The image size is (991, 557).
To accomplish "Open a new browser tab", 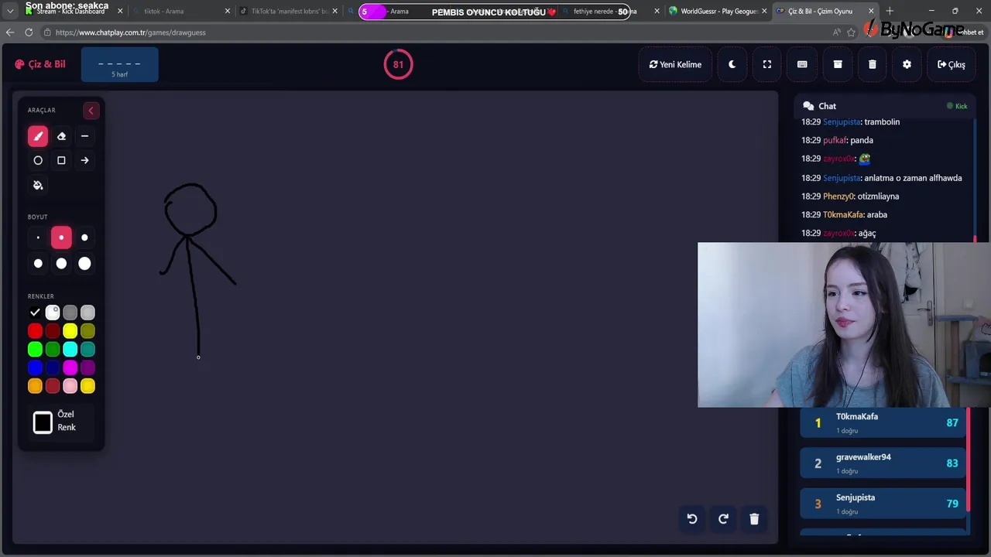I will tap(890, 11).
